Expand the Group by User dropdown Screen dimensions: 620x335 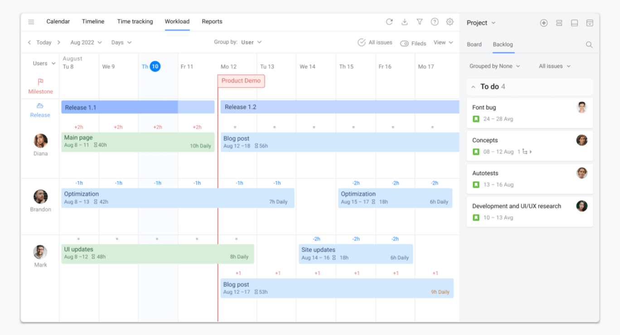pyautogui.click(x=251, y=42)
